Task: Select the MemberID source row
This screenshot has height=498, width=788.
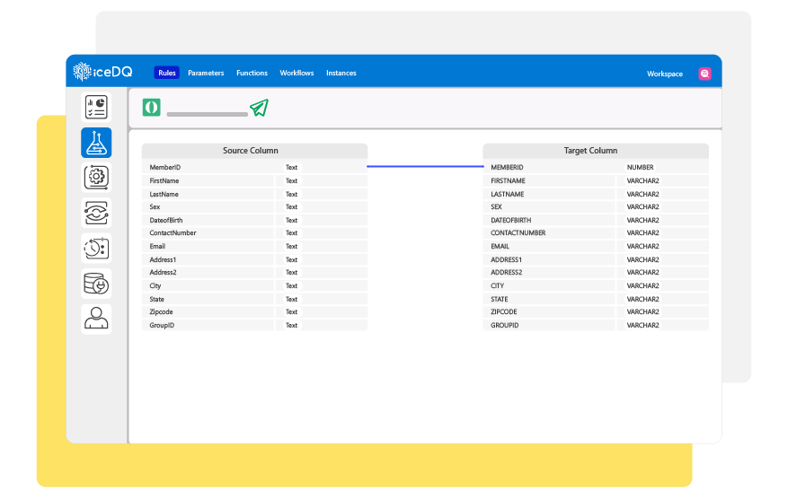Action: click(254, 167)
